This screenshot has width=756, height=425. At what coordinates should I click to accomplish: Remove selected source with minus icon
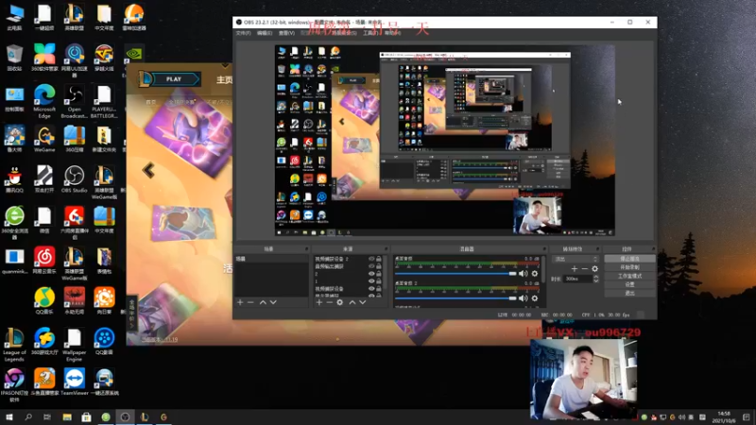[329, 302]
